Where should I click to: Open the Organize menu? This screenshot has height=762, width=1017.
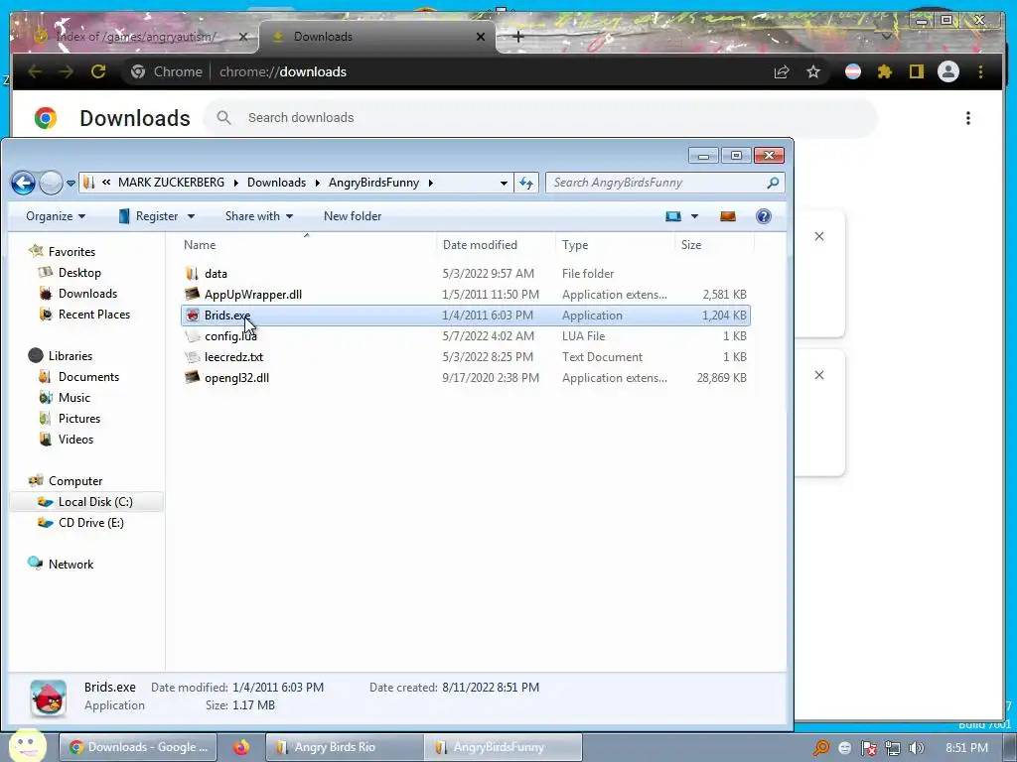(56, 216)
